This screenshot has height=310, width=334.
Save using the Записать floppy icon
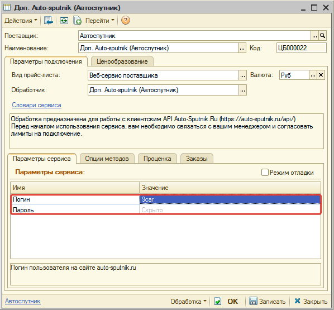click(x=253, y=301)
